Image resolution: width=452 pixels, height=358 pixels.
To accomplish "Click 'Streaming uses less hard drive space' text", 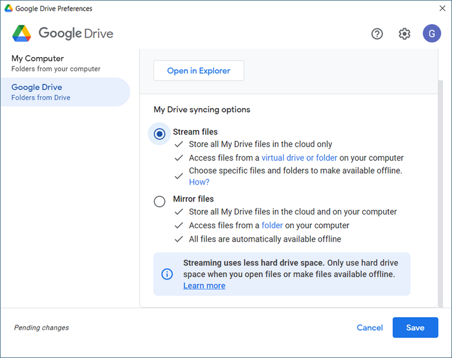I will pyautogui.click(x=254, y=263).
